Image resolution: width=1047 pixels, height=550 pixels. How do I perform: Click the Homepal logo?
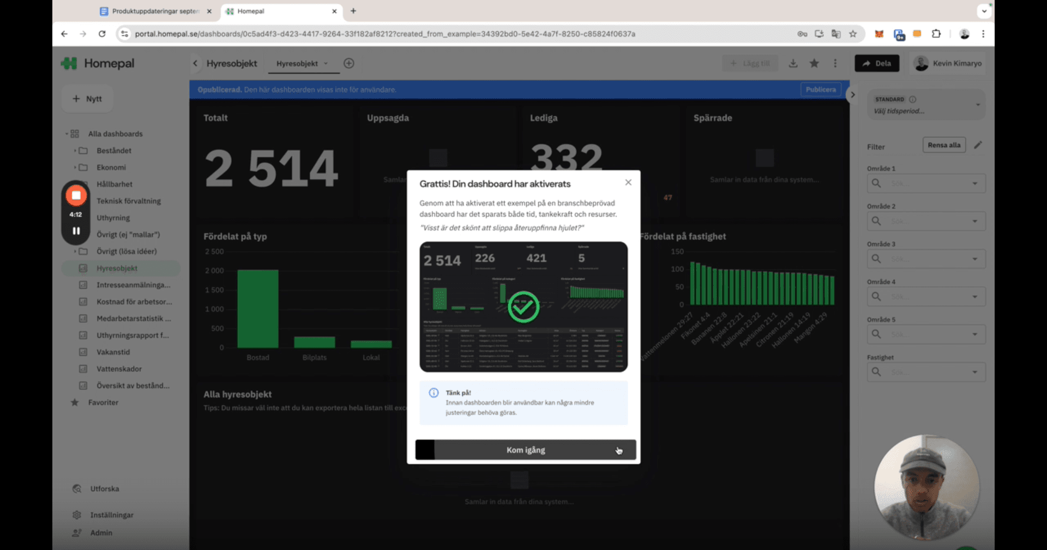(98, 63)
